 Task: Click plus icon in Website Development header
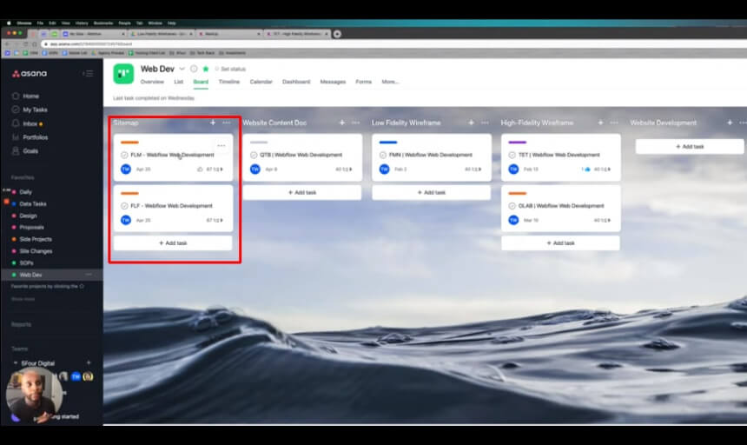point(730,123)
